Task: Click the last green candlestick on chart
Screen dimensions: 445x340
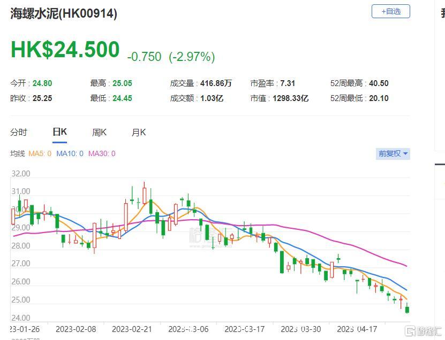Action: click(x=408, y=309)
